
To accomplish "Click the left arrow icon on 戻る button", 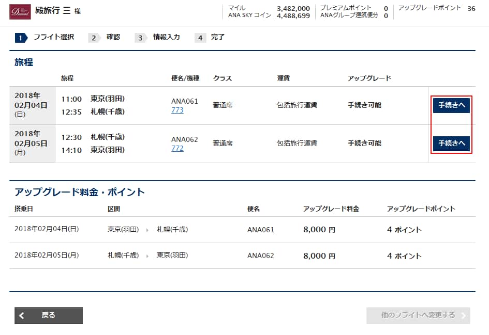I will coord(22,315).
